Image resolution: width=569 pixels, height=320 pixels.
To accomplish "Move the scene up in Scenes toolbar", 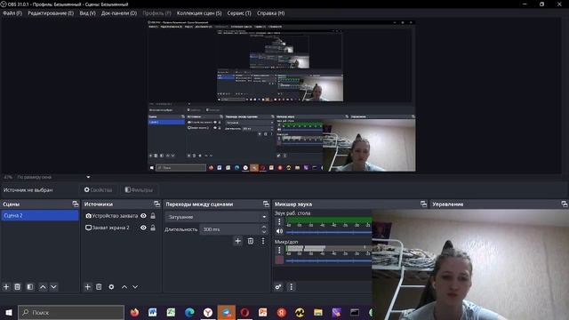I will (43, 286).
